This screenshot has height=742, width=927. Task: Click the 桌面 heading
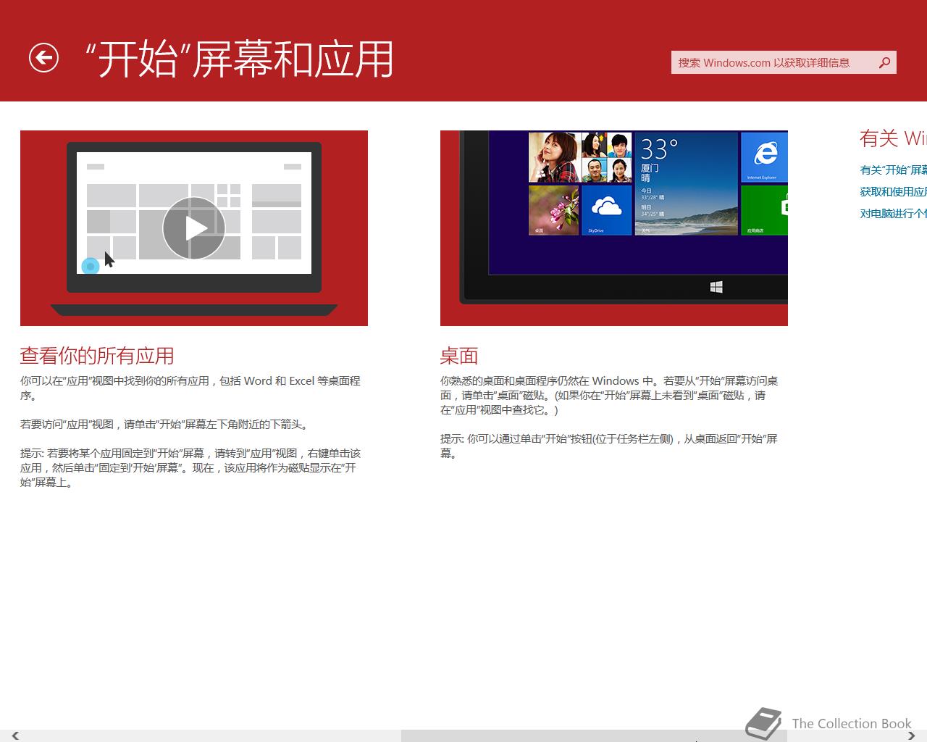tap(459, 356)
